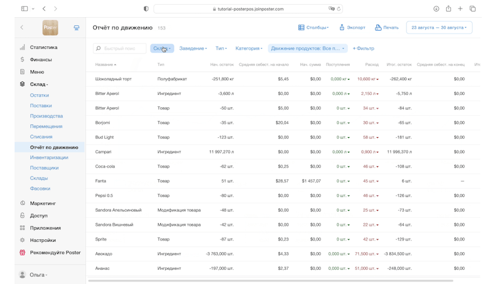
Task: Collapse the sidebar with back chevron
Action: (x=22, y=28)
